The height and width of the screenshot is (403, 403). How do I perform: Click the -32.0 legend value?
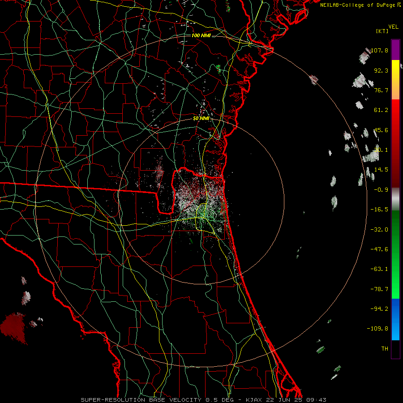tap(379, 230)
